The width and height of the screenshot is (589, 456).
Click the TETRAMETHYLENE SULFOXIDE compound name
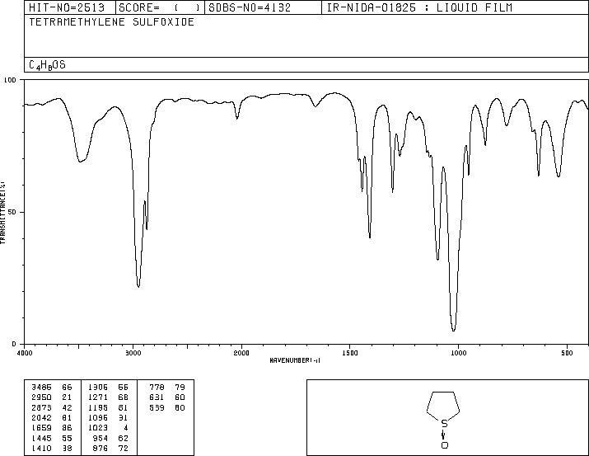click(111, 22)
